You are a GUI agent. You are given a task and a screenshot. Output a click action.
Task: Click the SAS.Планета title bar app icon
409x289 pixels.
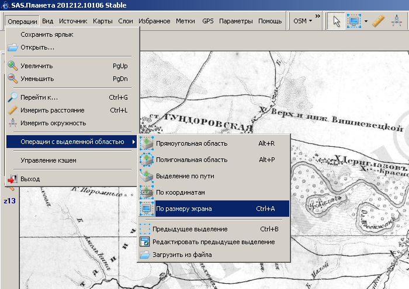coord(5,5)
